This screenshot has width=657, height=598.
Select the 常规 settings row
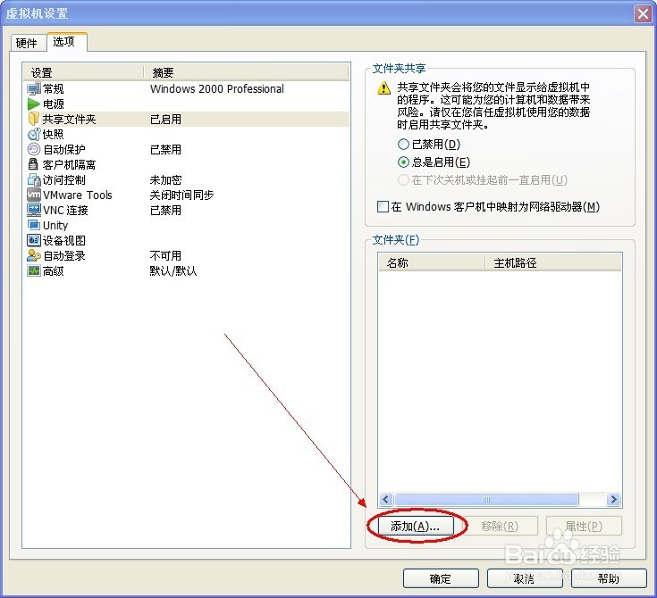[187, 89]
